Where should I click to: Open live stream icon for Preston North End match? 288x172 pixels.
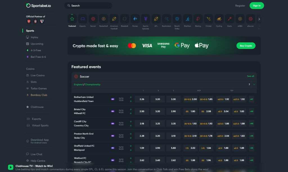point(113,136)
